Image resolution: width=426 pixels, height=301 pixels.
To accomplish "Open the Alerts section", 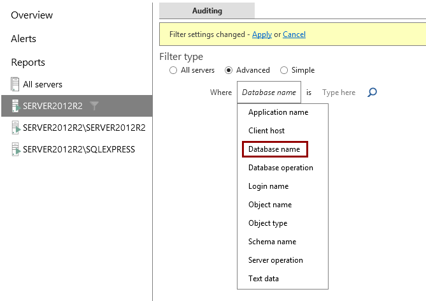I will [x=24, y=39].
